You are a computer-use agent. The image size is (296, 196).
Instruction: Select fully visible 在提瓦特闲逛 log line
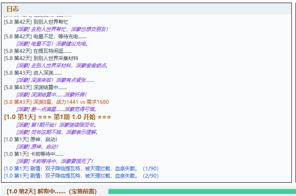(x=38, y=51)
